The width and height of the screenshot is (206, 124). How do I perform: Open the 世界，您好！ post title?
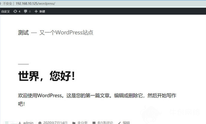47,76
